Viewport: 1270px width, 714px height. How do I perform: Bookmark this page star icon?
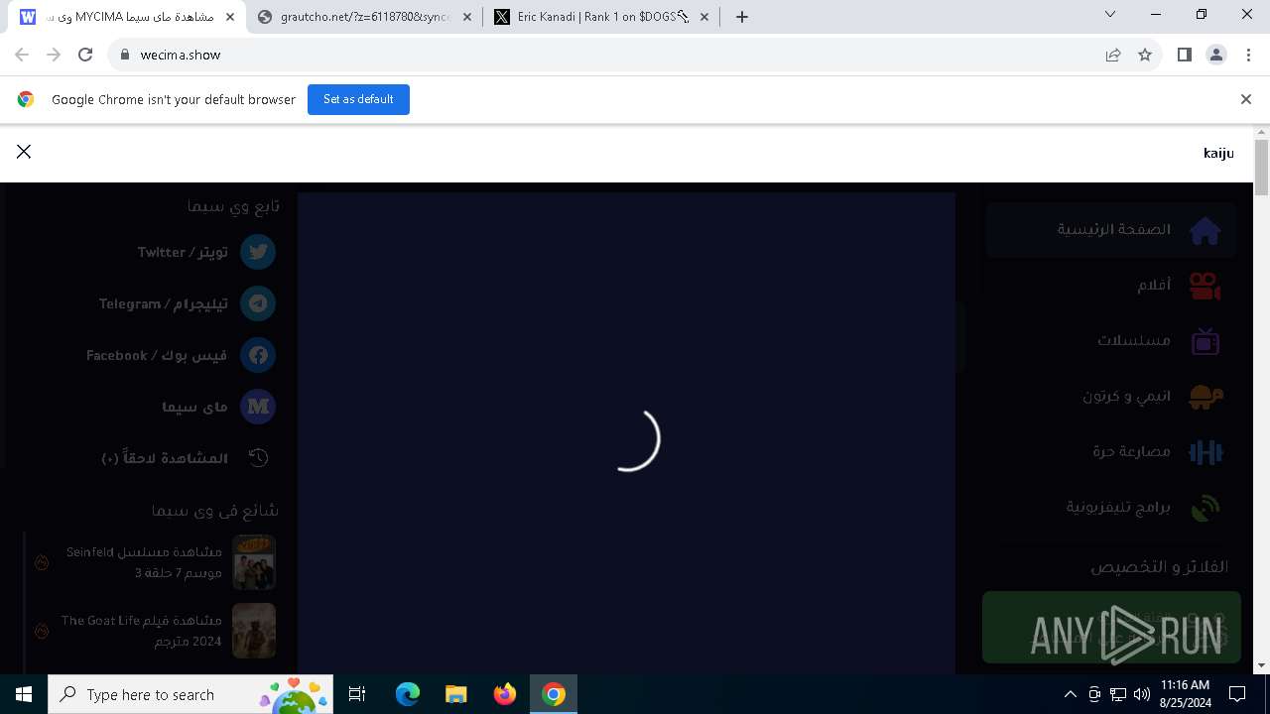tap(1145, 56)
